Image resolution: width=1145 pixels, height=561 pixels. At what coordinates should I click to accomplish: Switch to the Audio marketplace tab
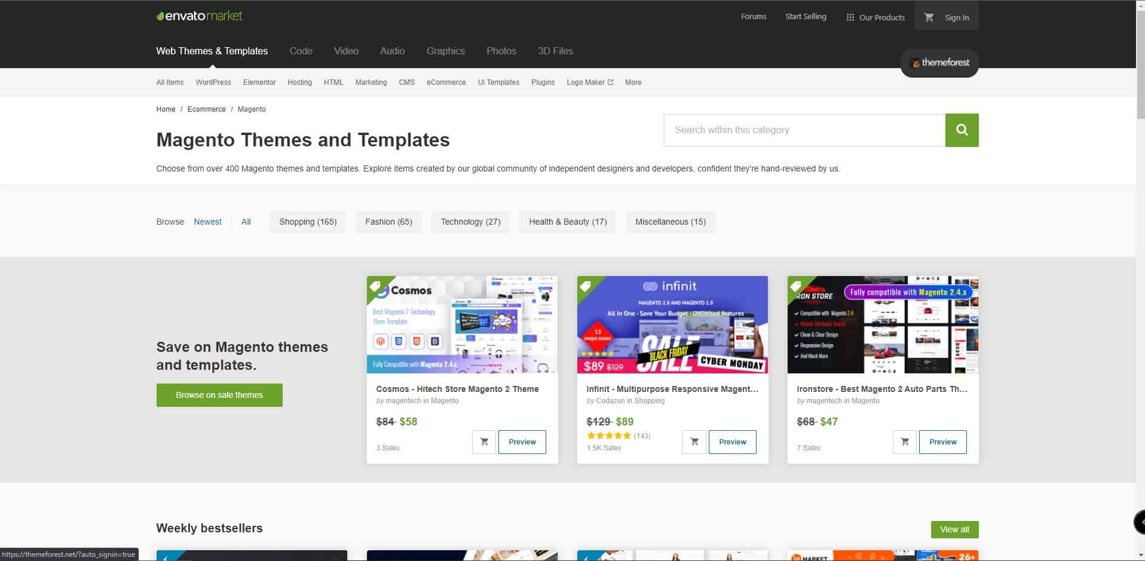[392, 51]
